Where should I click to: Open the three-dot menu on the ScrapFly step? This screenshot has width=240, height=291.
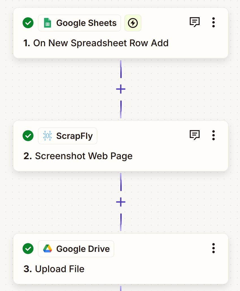coord(213,135)
